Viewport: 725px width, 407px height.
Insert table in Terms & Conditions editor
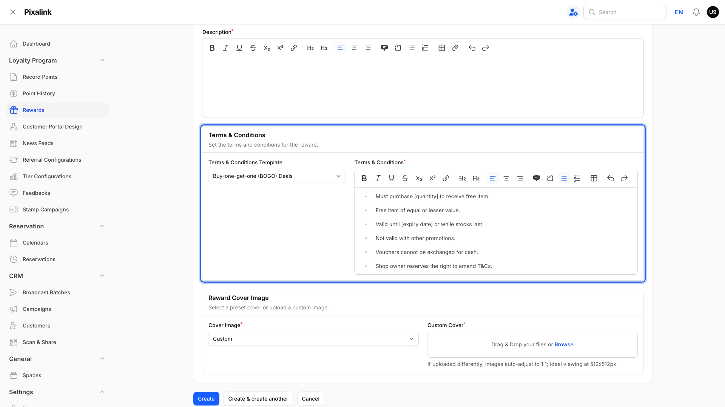(594, 178)
